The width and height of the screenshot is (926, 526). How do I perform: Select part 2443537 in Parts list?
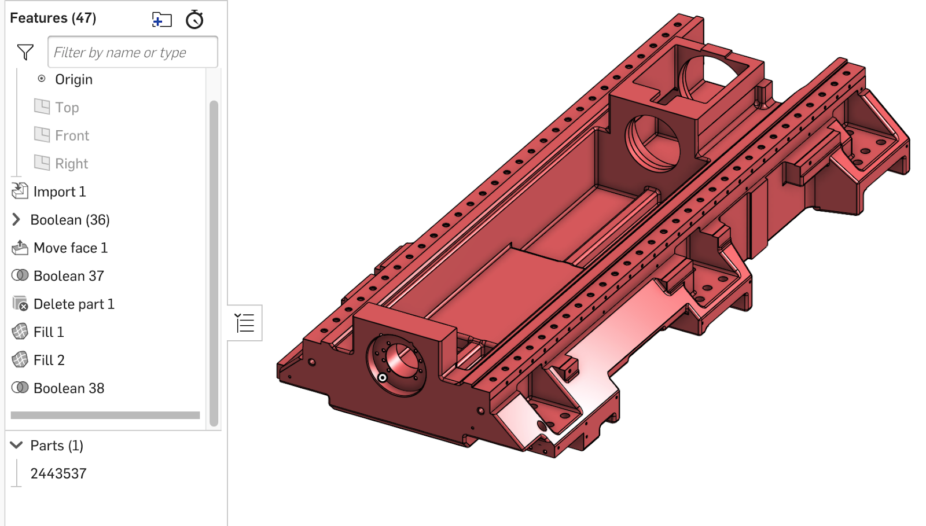(x=58, y=473)
